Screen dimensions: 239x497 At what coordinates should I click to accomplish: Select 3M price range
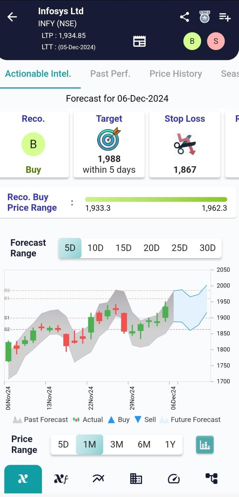117,444
